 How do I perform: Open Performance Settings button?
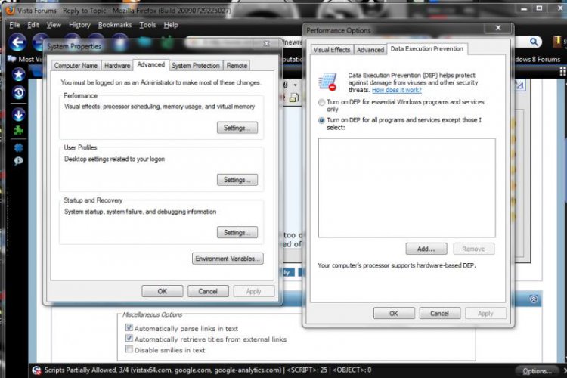coord(237,128)
